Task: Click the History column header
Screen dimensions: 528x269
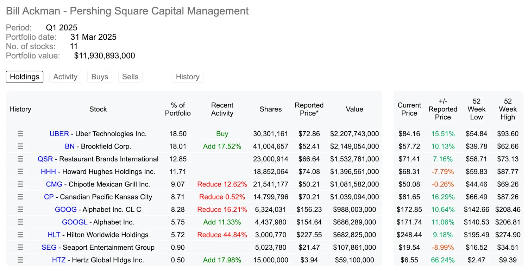Action: point(20,109)
